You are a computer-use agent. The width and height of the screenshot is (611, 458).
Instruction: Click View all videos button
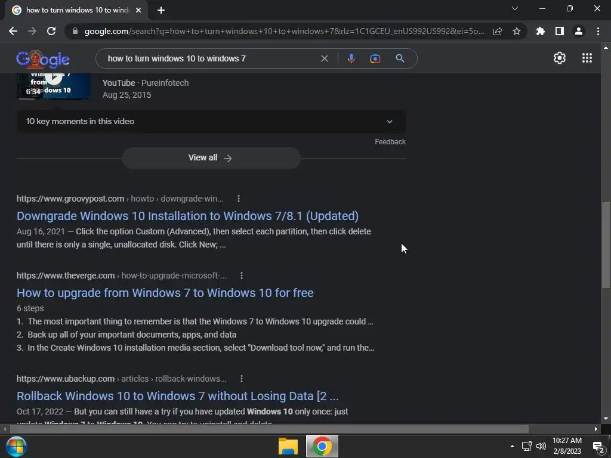coord(211,157)
